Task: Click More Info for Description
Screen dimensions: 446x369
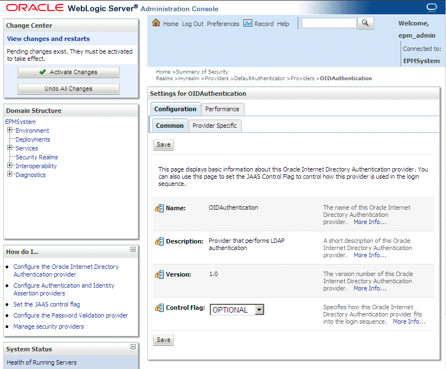Action: click(x=370, y=255)
